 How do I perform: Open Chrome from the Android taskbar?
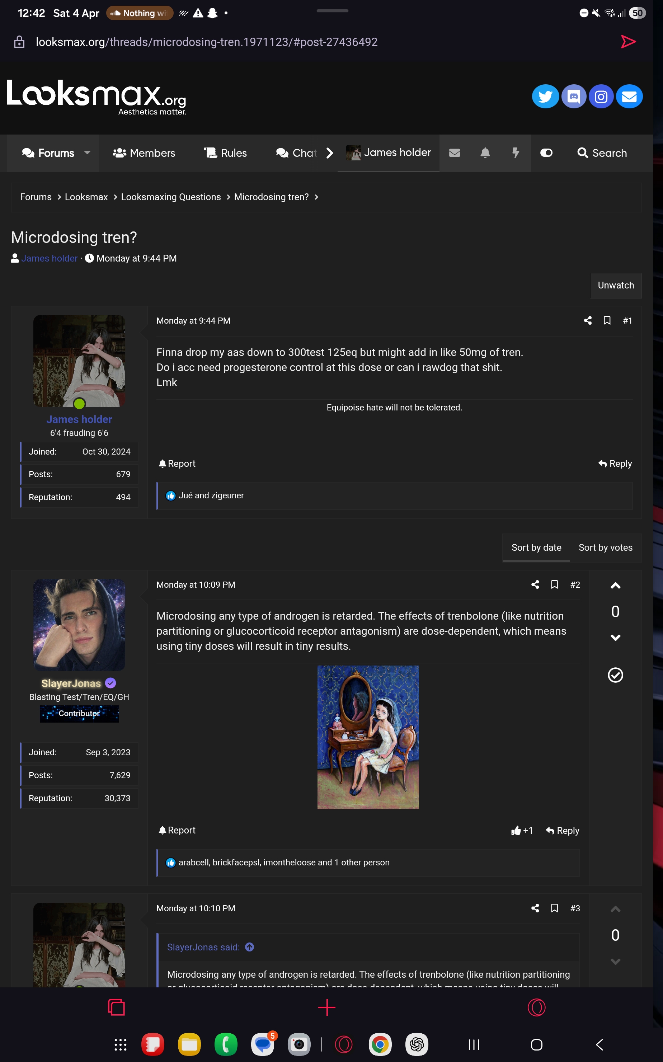tap(380, 1044)
